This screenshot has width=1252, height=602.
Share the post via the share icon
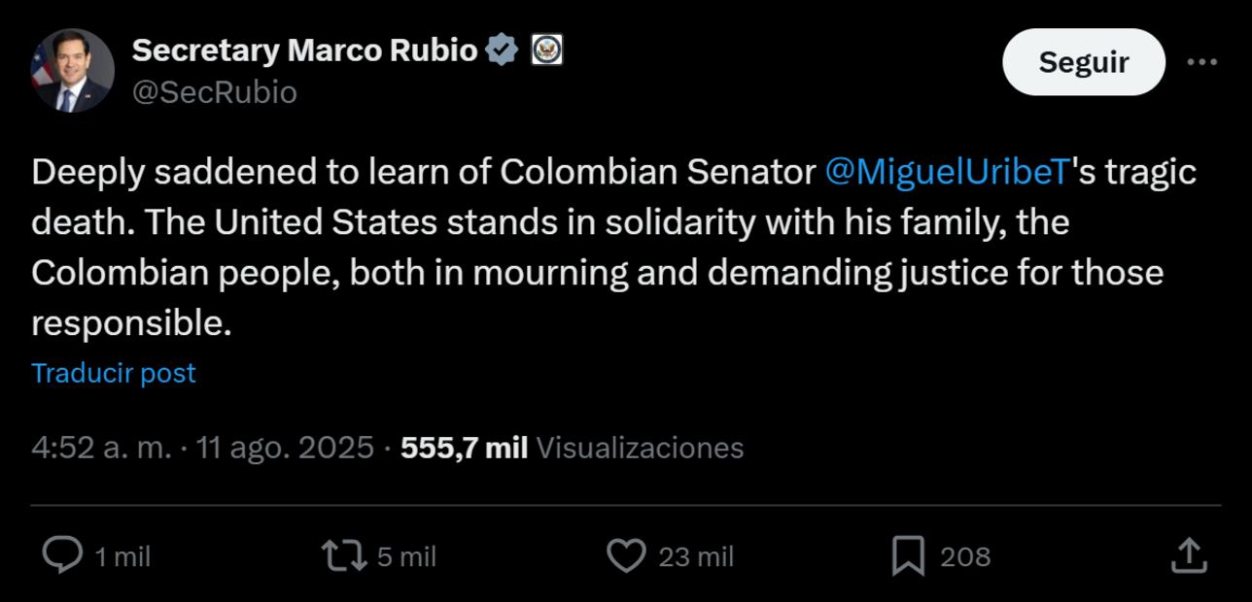[1188, 555]
